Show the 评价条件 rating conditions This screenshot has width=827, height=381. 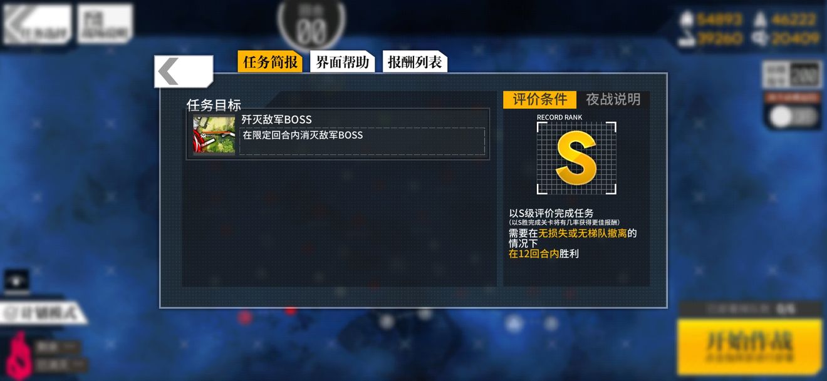pyautogui.click(x=539, y=99)
